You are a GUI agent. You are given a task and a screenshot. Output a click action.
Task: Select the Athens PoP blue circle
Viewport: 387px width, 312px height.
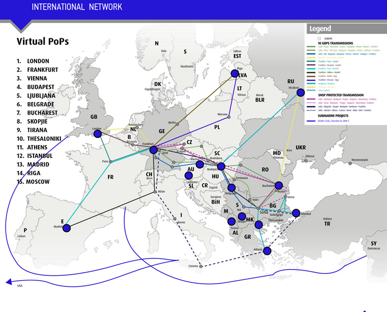(267, 251)
